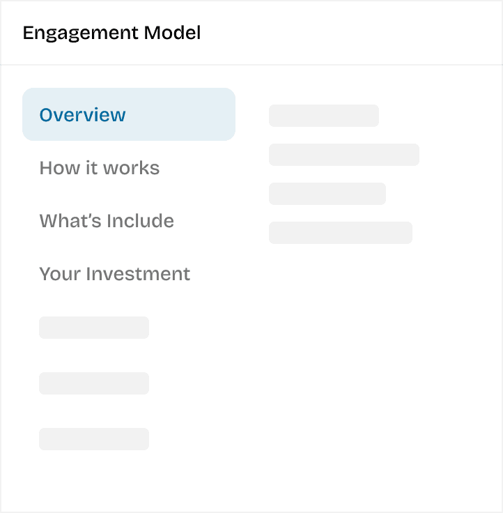503x513 pixels.
Task: Open the Overview tab
Action: pos(129,114)
